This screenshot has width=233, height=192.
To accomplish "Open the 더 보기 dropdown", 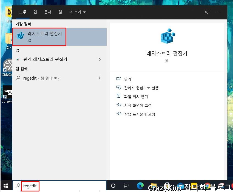I will [x=77, y=12].
